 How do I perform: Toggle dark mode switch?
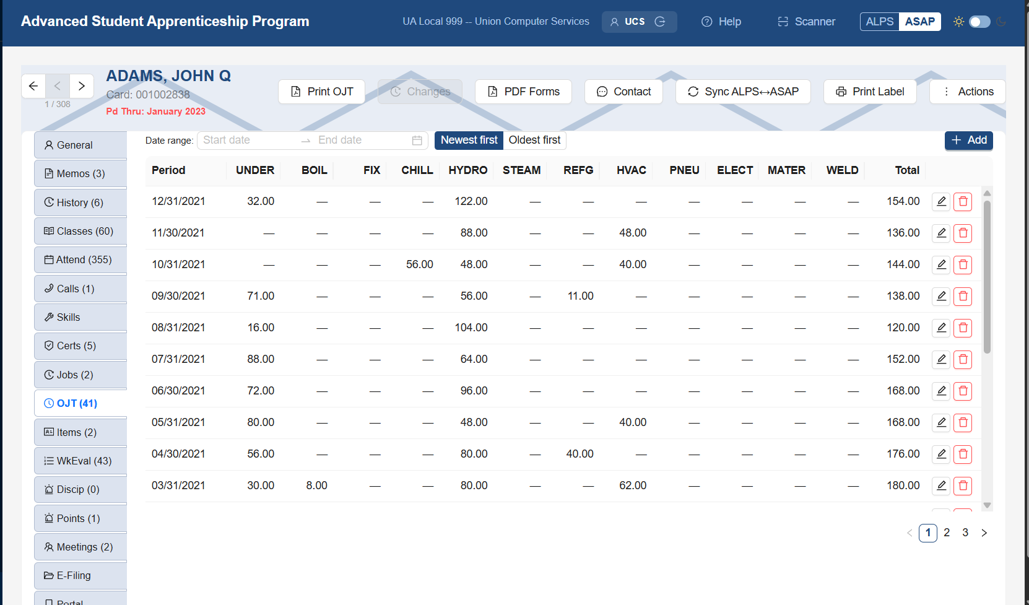point(979,22)
